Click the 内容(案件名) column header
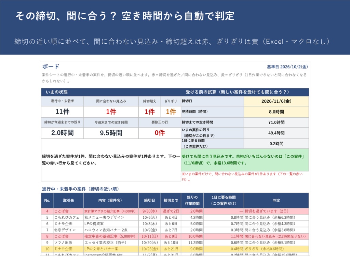 coord(111,201)
